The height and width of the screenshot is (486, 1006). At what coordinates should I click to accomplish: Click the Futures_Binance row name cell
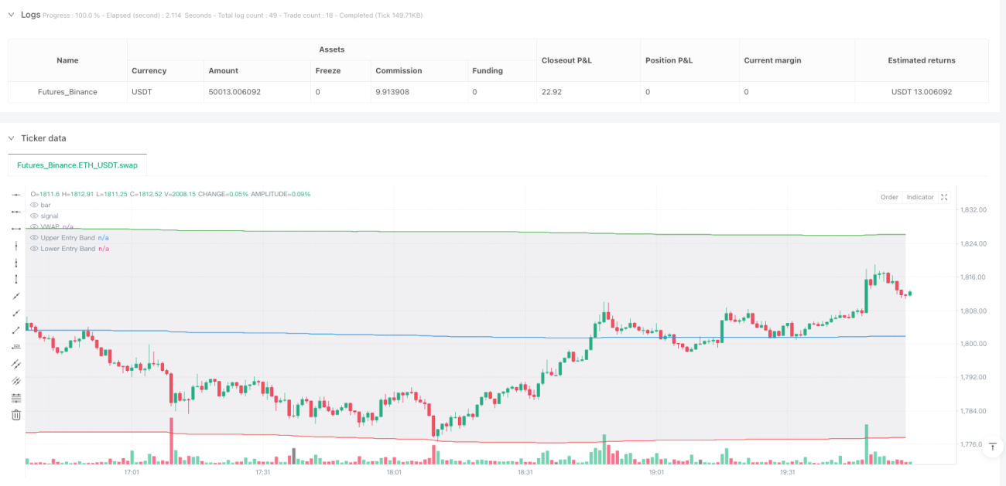67,92
